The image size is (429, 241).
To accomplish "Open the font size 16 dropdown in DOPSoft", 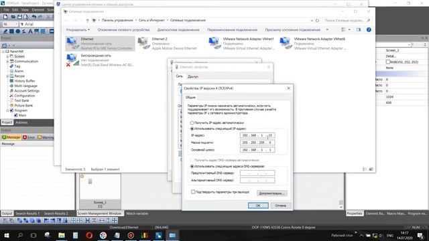I will point(17,24).
